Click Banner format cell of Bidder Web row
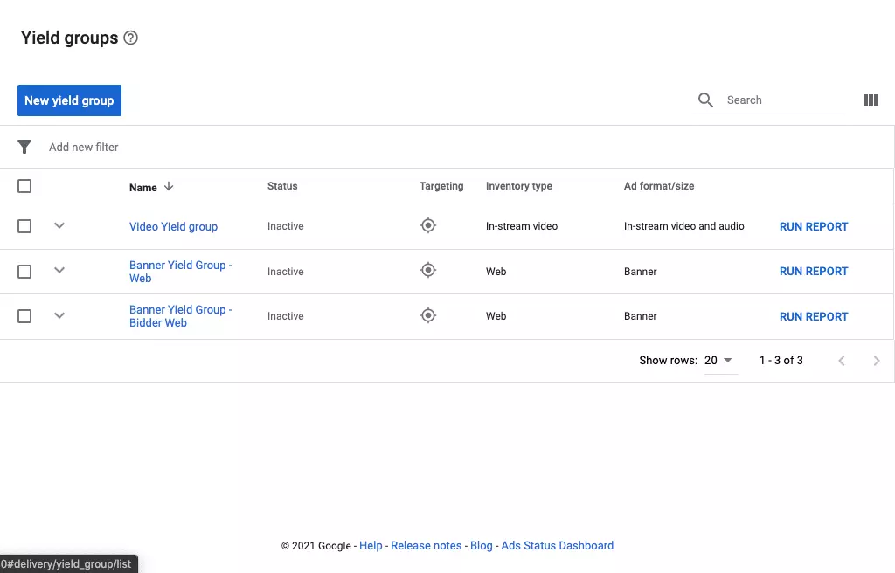 pyautogui.click(x=641, y=316)
